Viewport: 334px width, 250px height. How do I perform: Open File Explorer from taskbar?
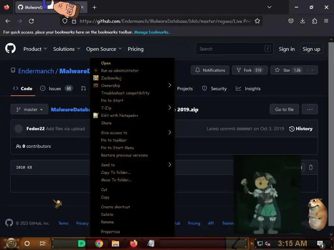pyautogui.click(x=115, y=243)
